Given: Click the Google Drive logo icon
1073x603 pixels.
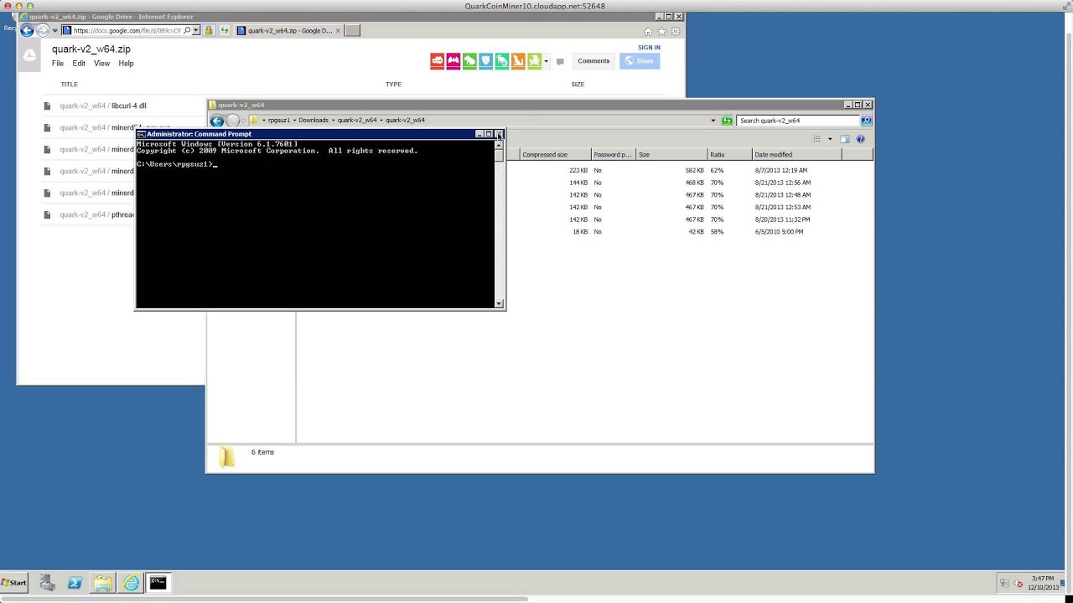Looking at the screenshot, I should point(29,55).
